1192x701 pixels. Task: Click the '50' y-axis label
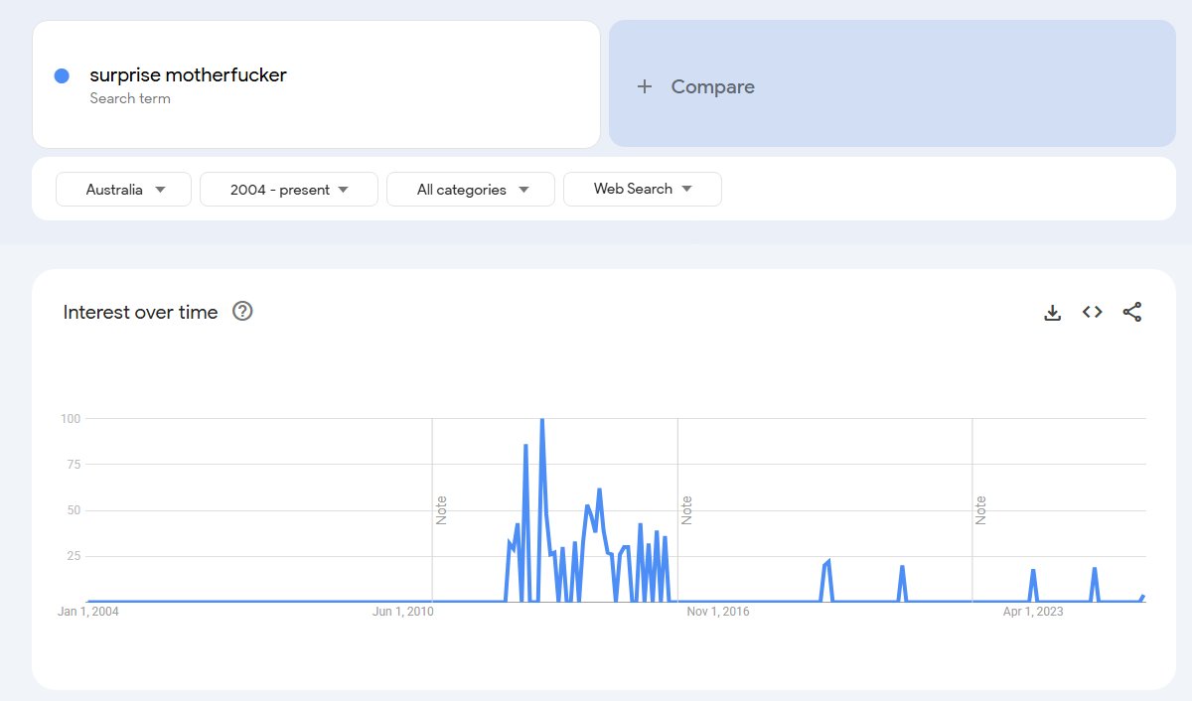point(73,510)
